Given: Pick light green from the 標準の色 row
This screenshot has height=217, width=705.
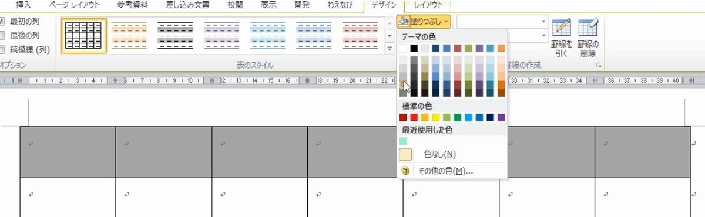Looking at the screenshot, I should click(446, 118).
